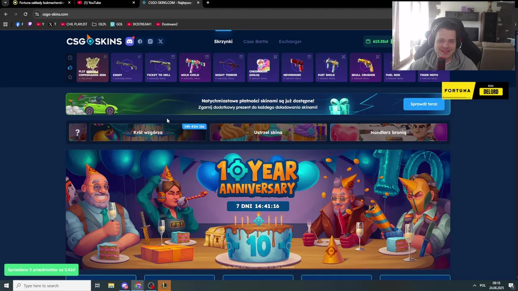Switch to the Case Battle tab
The height and width of the screenshot is (291, 518).
[255, 41]
